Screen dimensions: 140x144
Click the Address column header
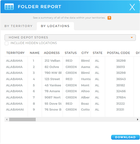52,53
